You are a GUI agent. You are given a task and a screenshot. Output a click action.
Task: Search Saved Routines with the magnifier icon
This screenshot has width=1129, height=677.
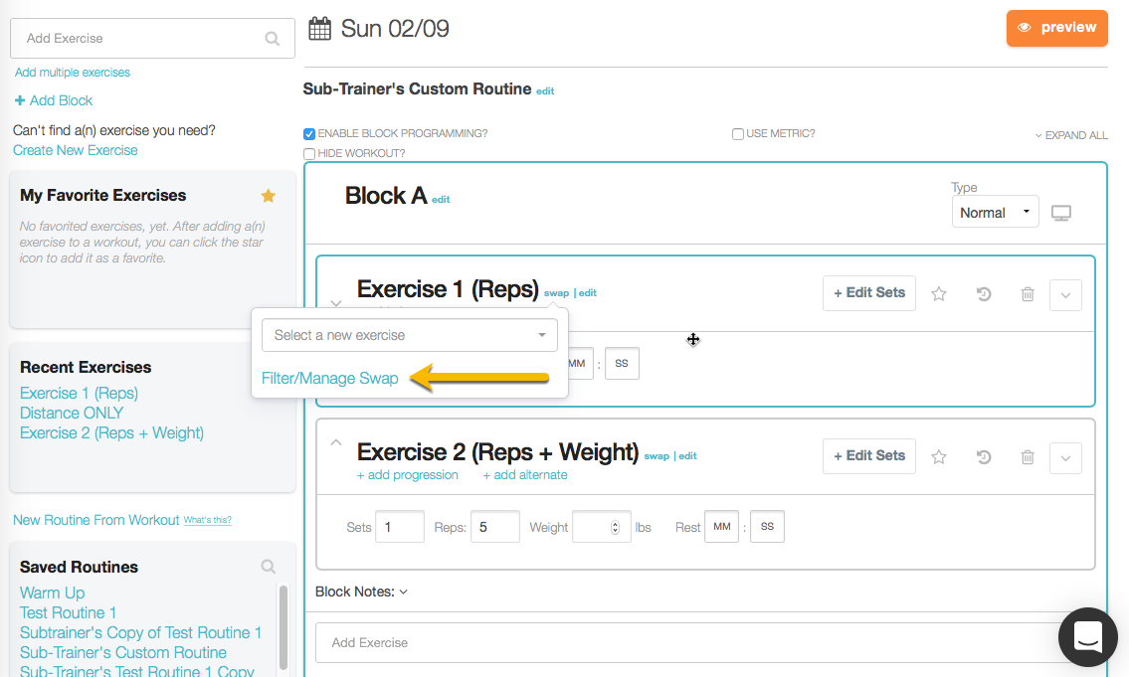pos(269,567)
